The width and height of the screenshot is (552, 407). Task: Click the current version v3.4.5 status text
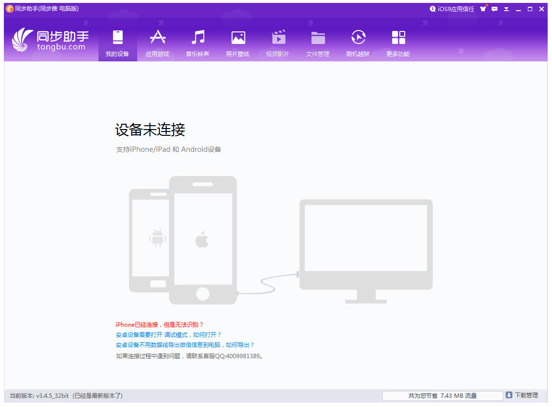point(66,396)
